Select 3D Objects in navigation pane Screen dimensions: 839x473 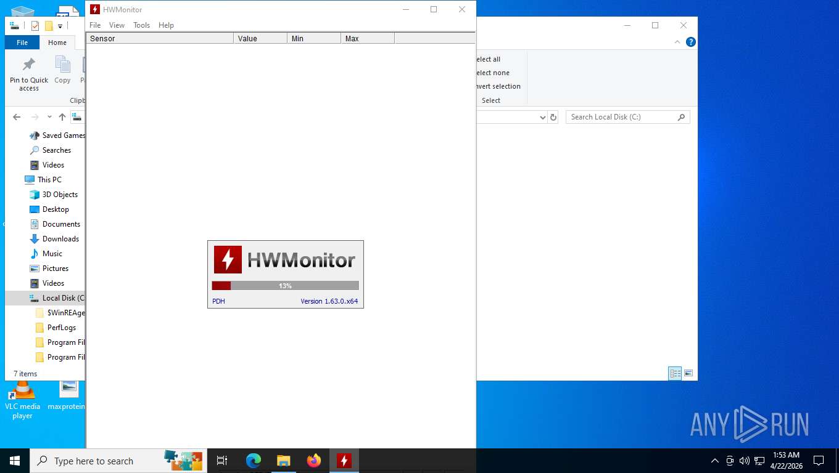pyautogui.click(x=54, y=195)
